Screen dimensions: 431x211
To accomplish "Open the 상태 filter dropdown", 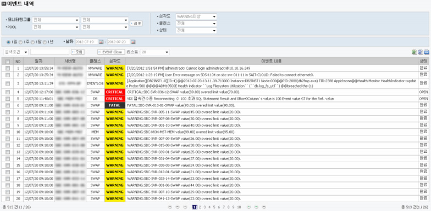I will (x=196, y=31).
